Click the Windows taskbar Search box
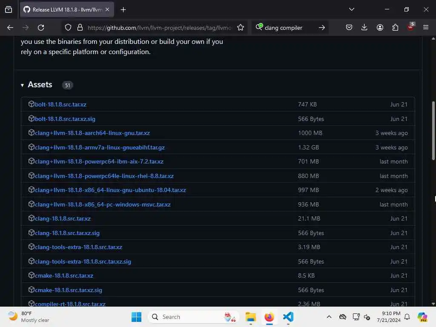The image size is (436, 327). pos(194,317)
